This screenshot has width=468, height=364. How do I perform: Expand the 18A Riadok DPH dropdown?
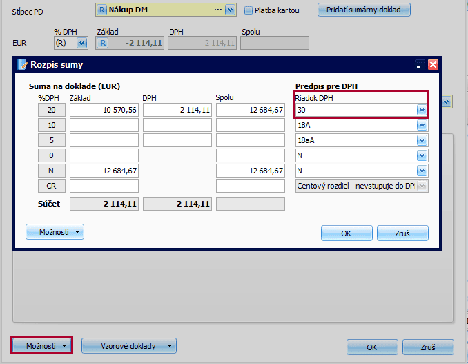click(422, 126)
